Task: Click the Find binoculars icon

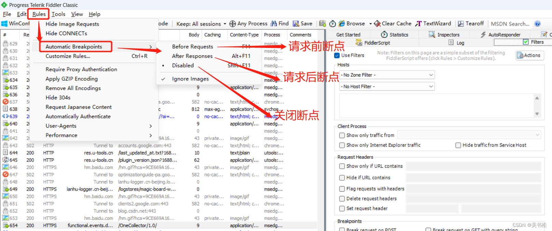Action: 274,23
